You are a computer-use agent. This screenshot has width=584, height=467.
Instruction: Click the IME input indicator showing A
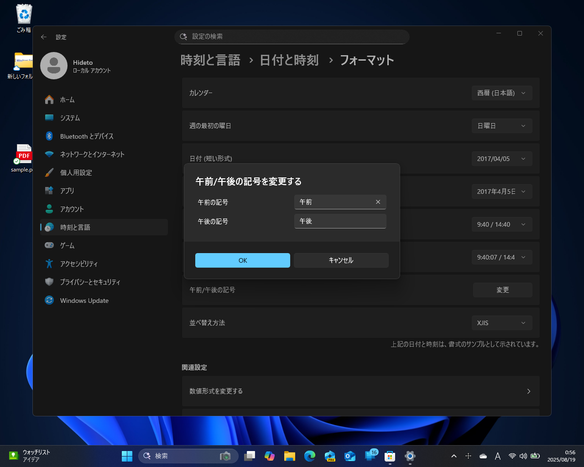pos(498,456)
